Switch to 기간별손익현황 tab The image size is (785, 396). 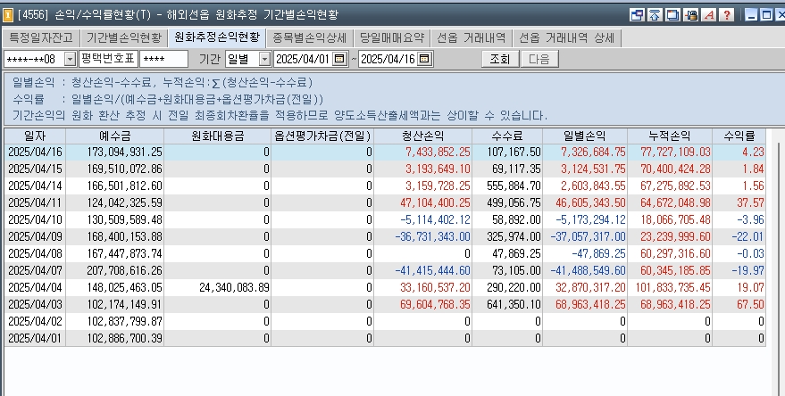(x=123, y=38)
